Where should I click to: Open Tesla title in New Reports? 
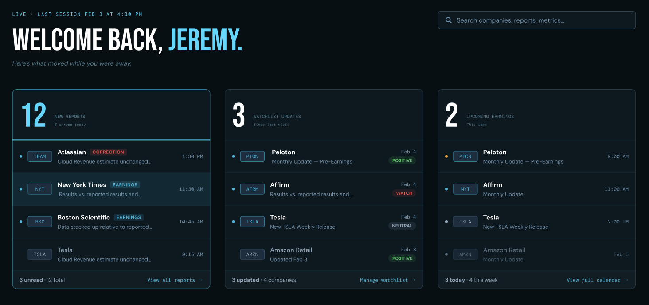[65, 250]
